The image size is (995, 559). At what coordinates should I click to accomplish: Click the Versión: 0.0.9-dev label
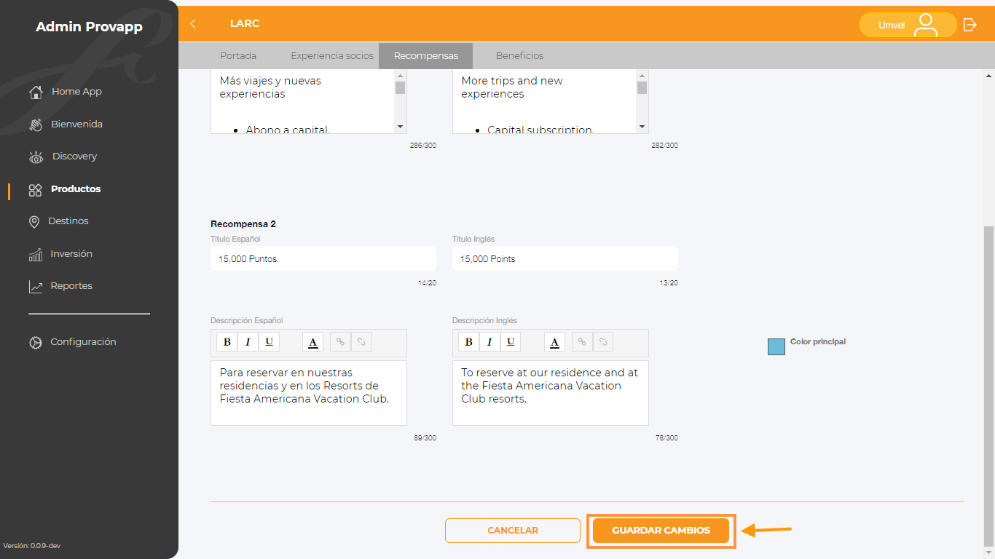pos(32,546)
